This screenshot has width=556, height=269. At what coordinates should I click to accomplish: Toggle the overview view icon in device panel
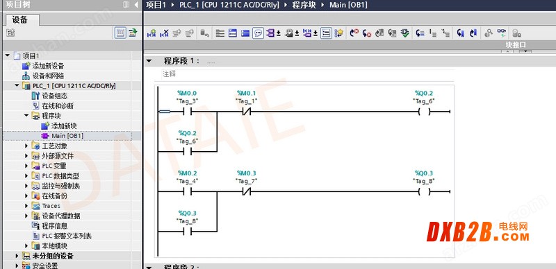click(x=120, y=33)
